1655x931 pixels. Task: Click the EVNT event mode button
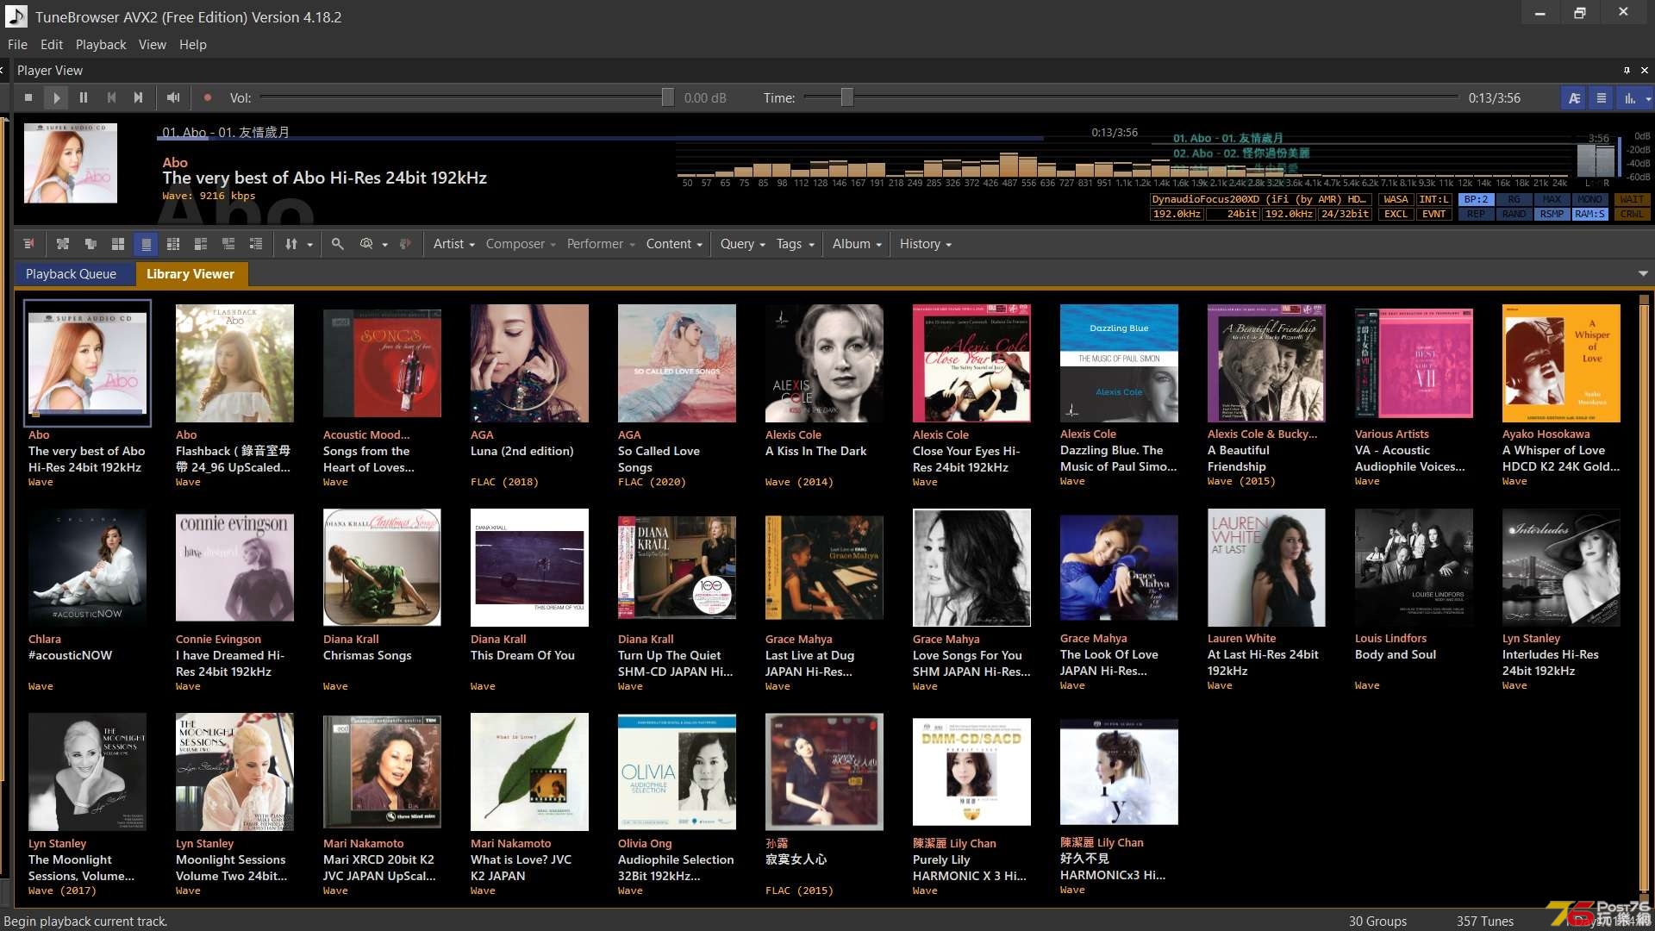click(1433, 214)
